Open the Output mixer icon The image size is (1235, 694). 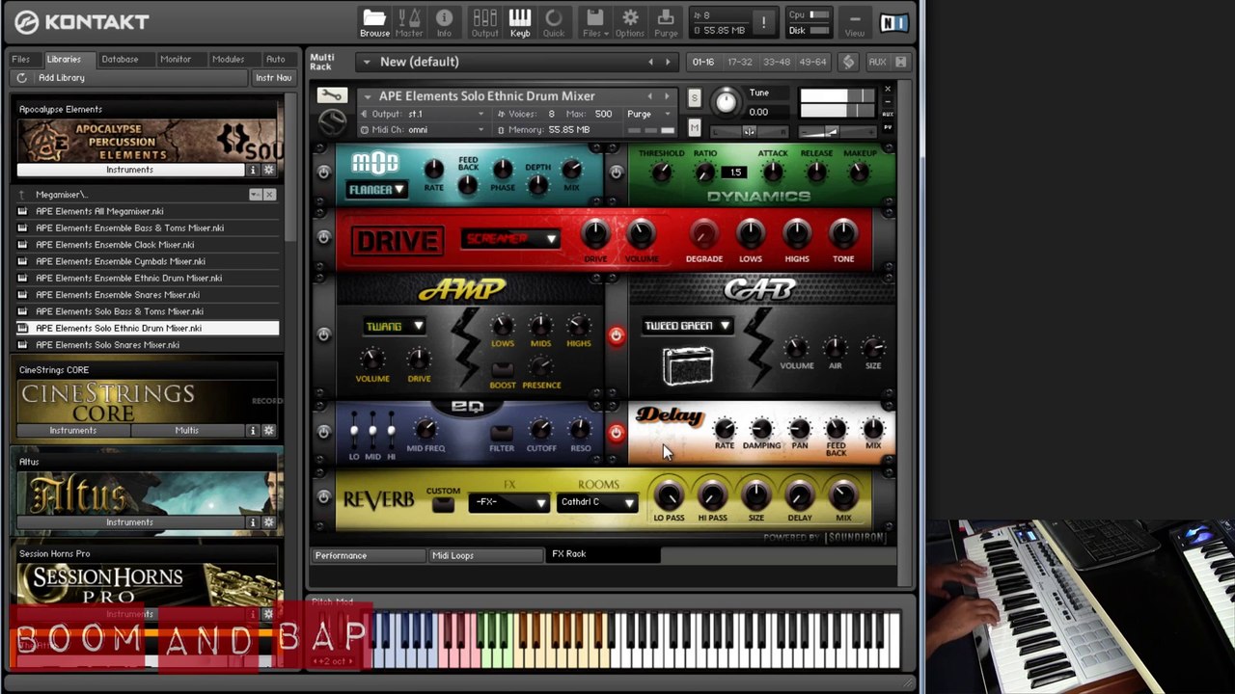tap(484, 22)
